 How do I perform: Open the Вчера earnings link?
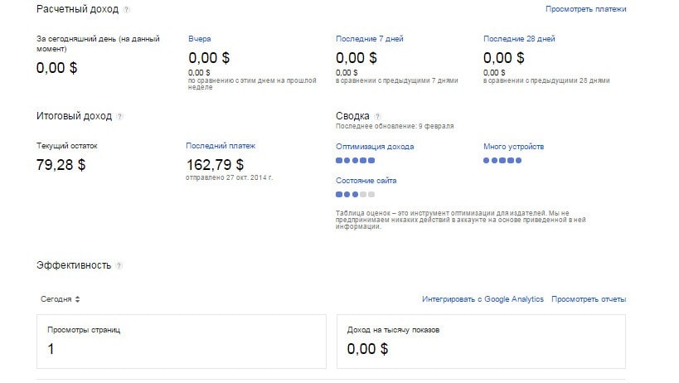200,39
